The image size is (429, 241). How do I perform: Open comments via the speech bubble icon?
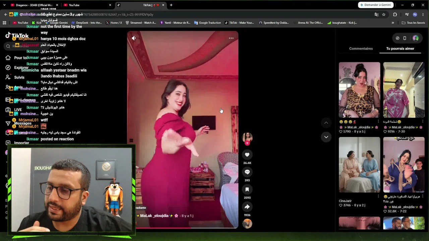[x=247, y=172]
